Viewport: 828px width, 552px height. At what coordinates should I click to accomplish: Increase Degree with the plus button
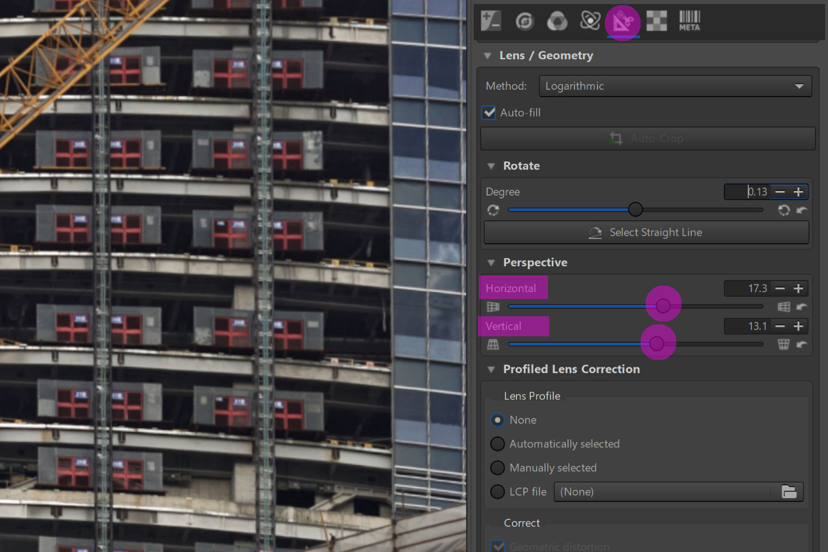click(x=798, y=191)
